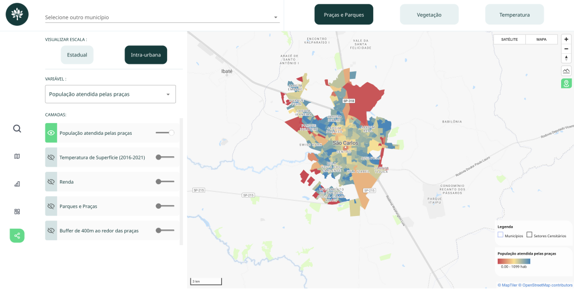Expand the Variável dropdown selector

110,94
